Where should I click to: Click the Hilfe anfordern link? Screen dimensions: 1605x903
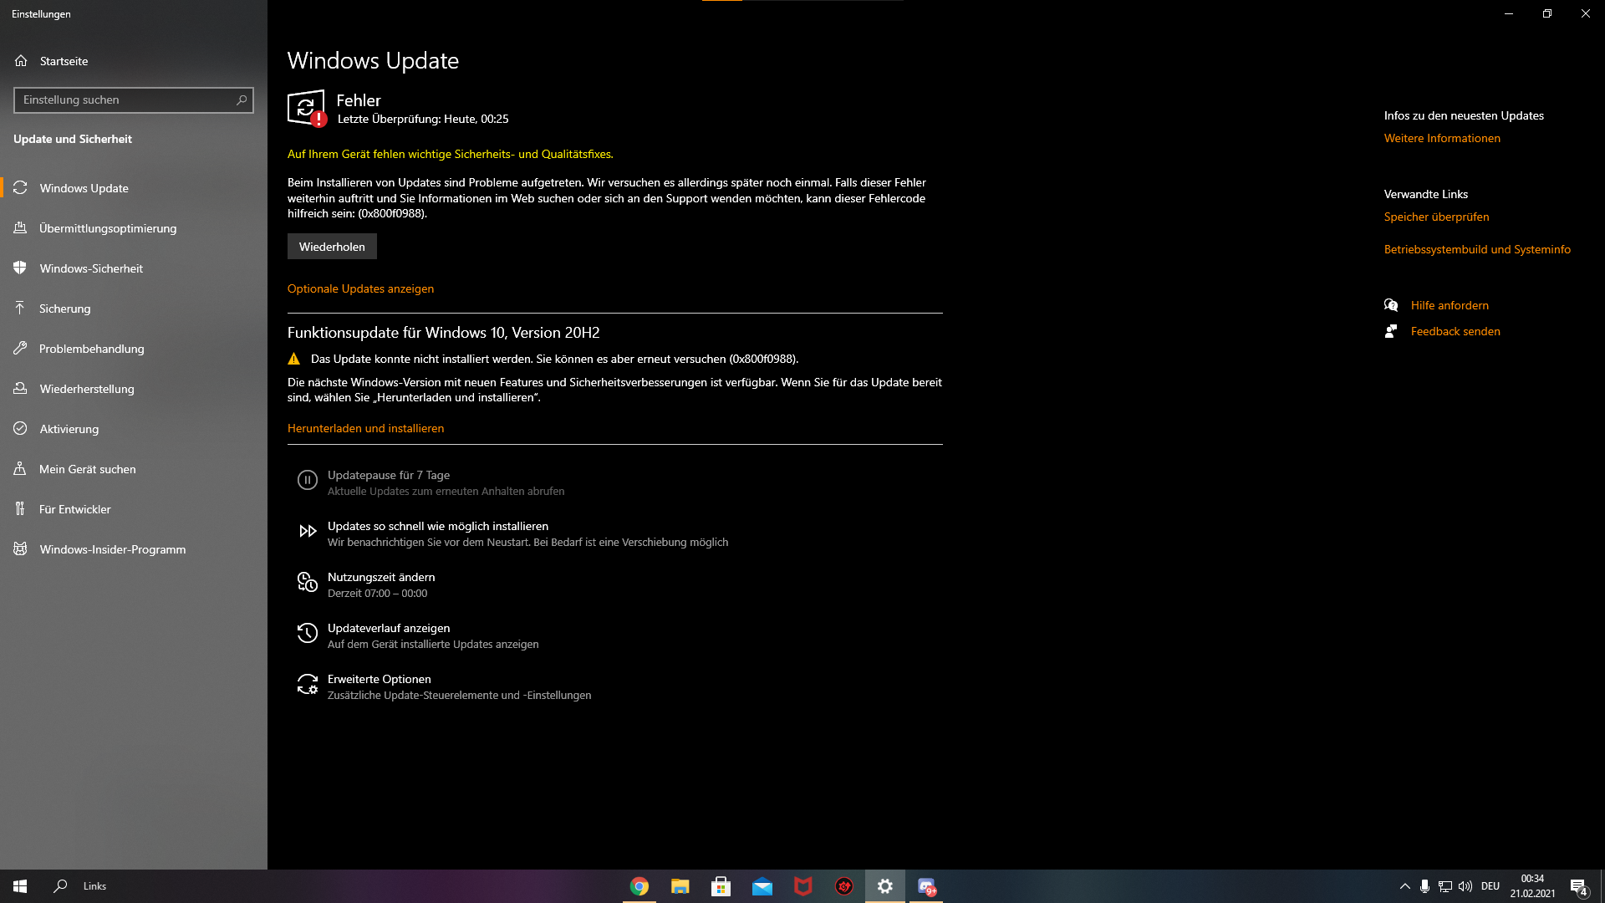1450,305
